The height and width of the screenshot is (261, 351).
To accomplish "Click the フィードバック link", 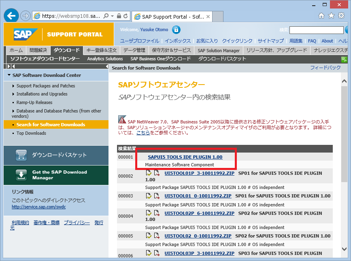I will tap(325, 68).
